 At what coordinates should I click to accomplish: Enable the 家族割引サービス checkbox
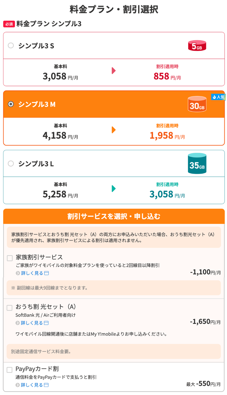pyautogui.click(x=10, y=258)
